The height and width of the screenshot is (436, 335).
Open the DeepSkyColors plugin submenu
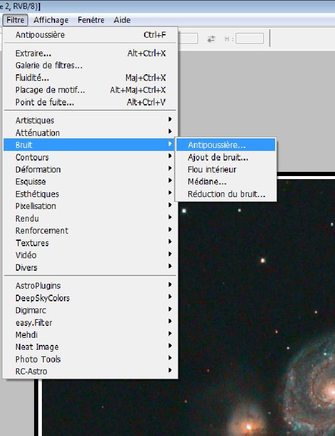point(90,298)
